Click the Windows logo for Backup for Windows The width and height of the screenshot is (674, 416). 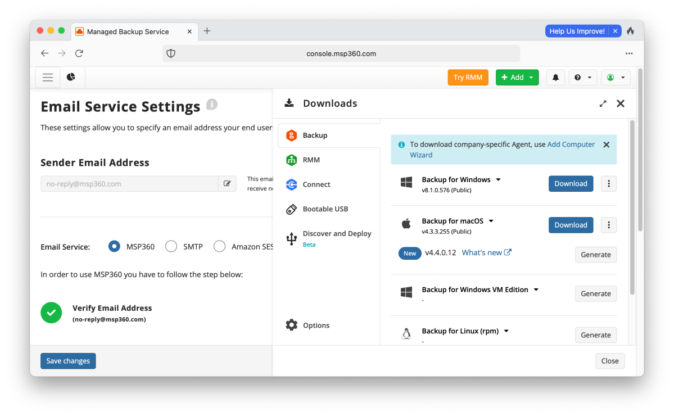406,182
